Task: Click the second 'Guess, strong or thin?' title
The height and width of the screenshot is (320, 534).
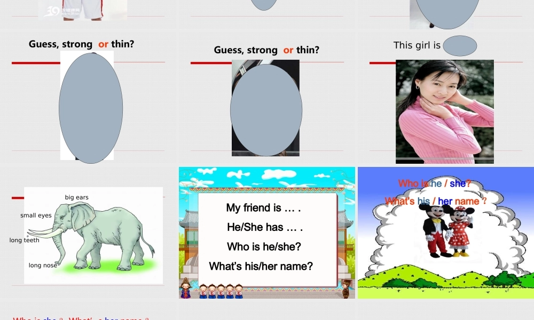Action: 266,50
